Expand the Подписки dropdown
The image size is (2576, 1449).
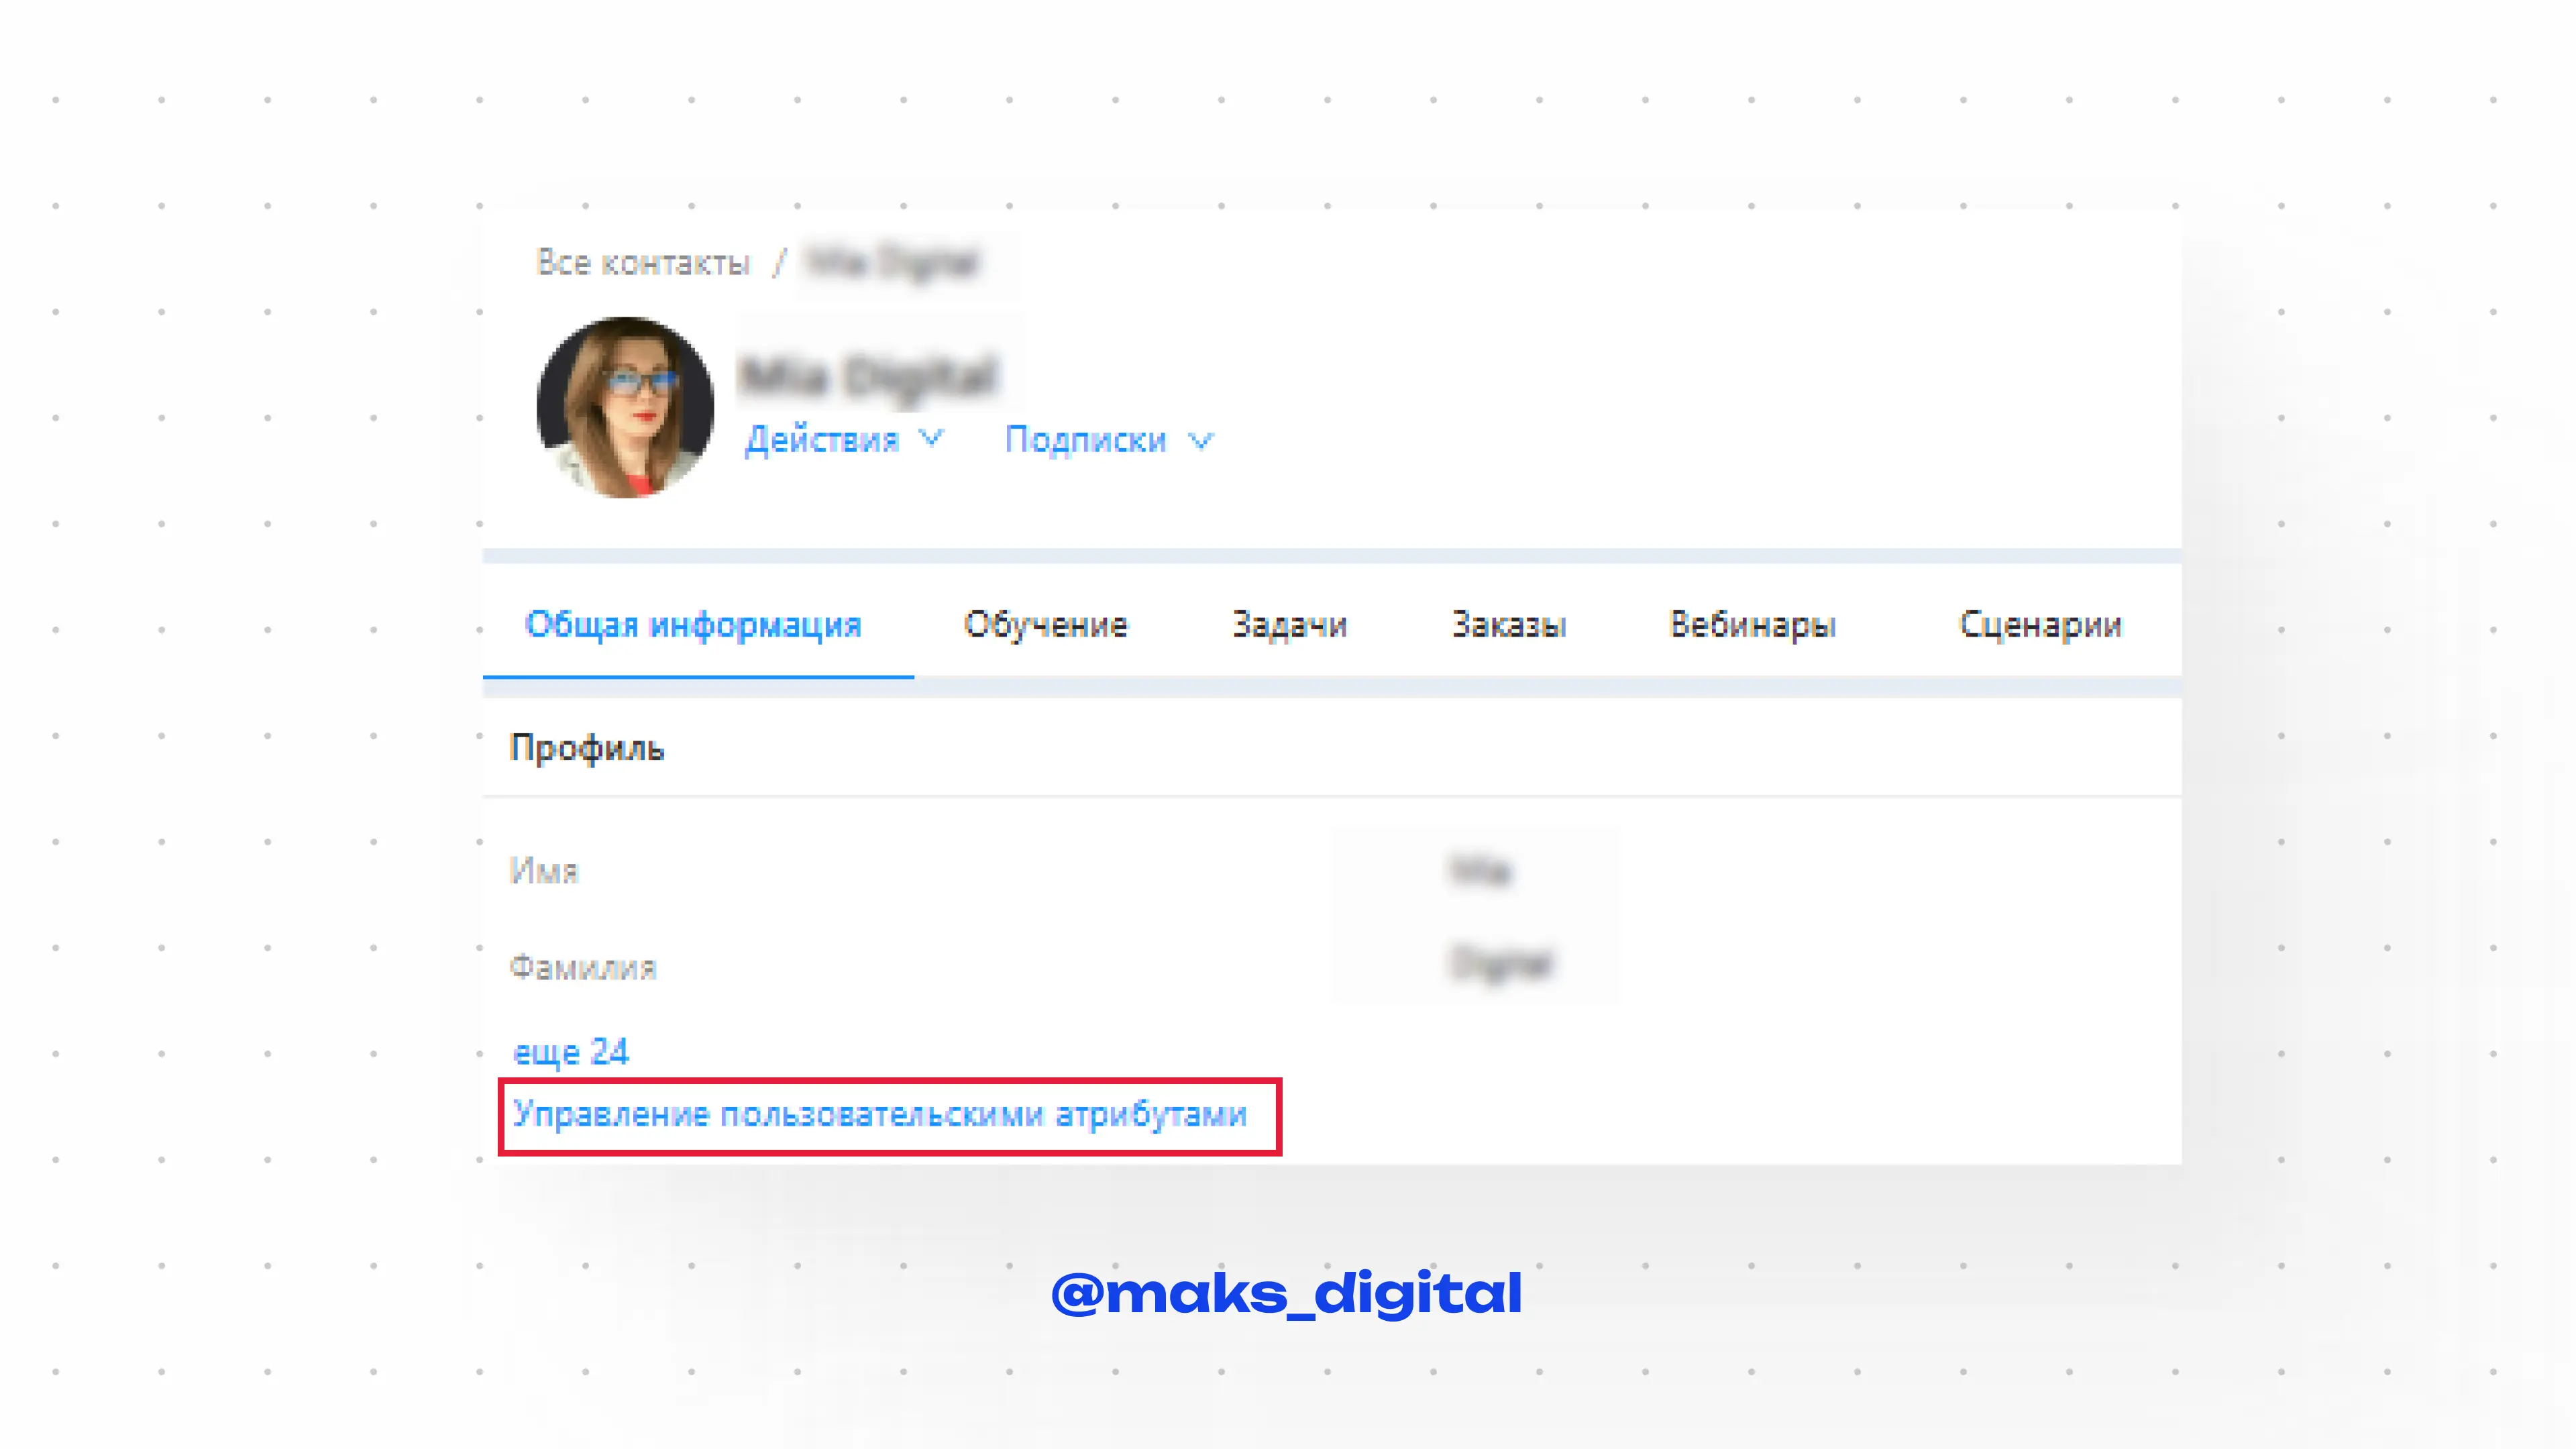1108,440
